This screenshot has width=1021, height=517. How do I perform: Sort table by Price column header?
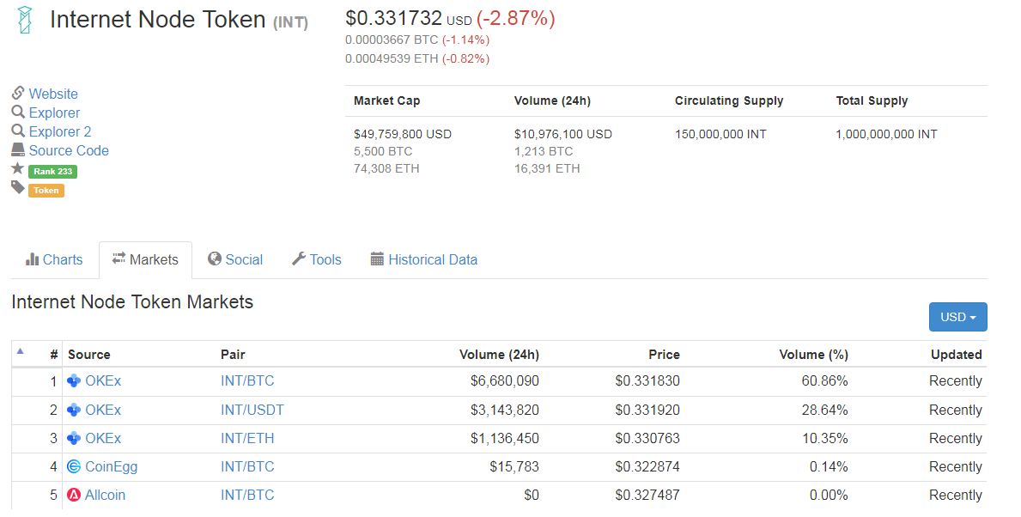[664, 355]
